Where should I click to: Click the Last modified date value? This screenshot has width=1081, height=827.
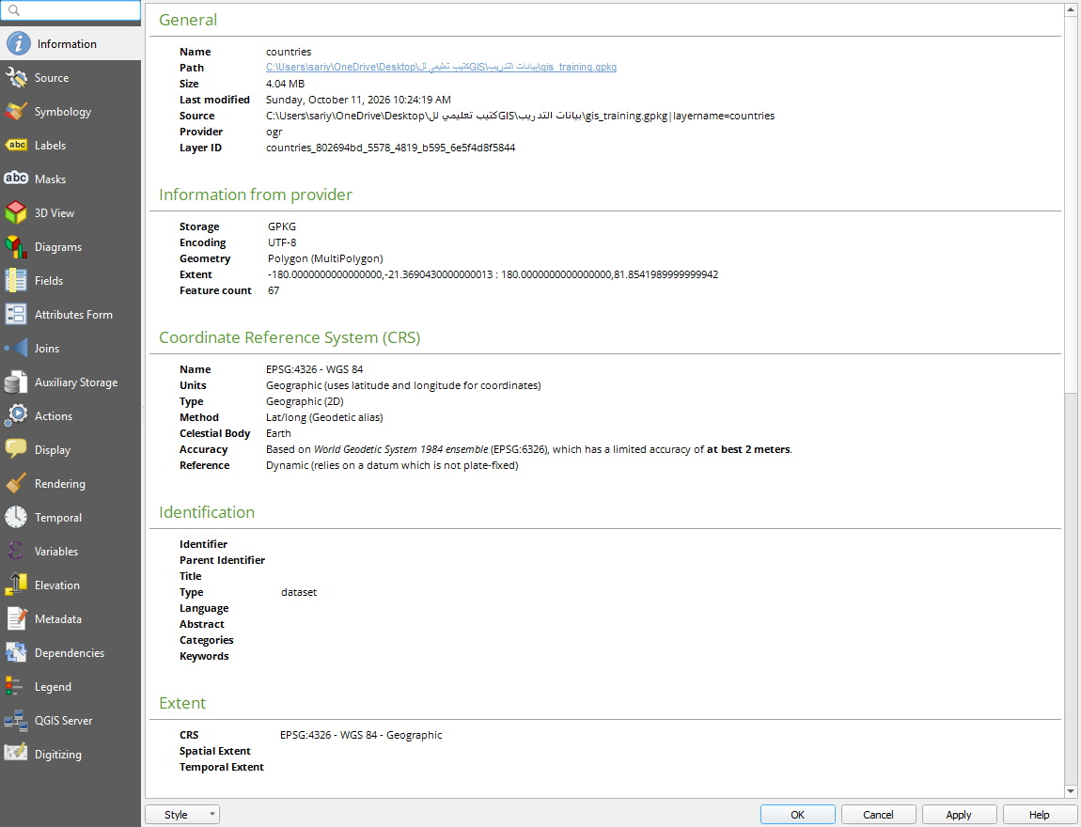(358, 100)
